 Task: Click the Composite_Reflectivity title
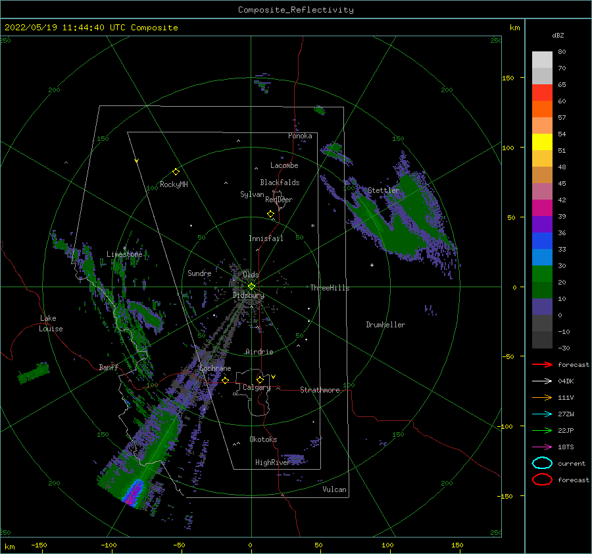[296, 10]
